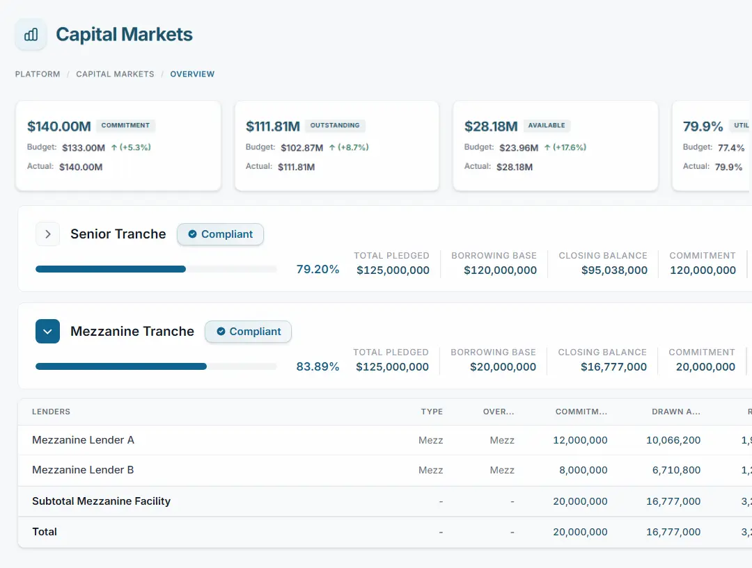
Task: Click drawn amount 6,710,800
Action: pyautogui.click(x=676, y=470)
